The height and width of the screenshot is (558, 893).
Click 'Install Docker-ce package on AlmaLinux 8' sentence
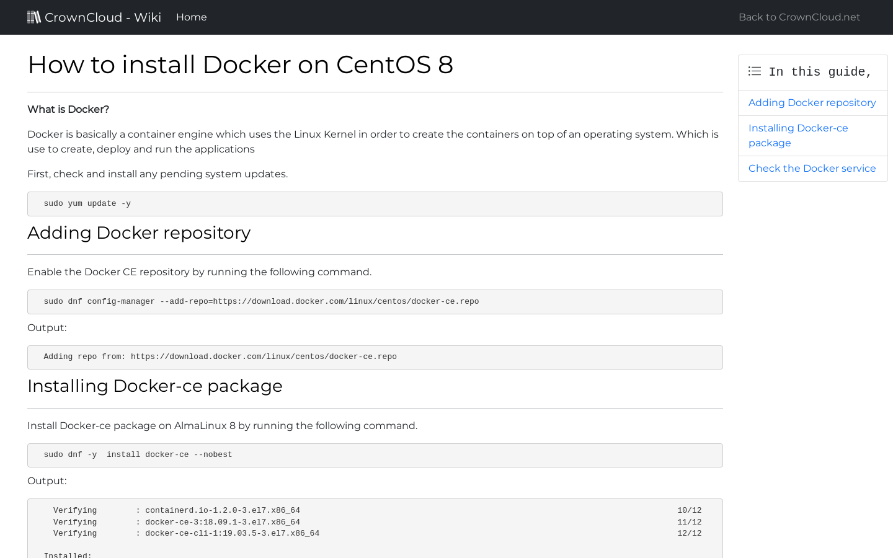(x=222, y=426)
